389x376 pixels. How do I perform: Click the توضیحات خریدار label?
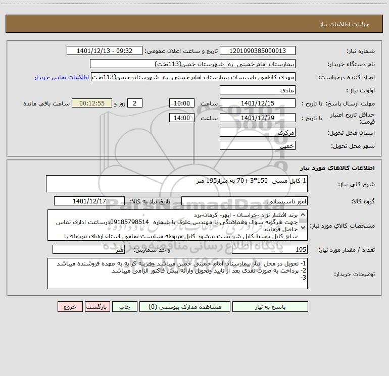pos(354,275)
